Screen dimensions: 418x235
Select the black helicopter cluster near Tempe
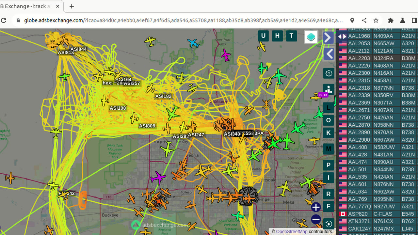click(248, 196)
